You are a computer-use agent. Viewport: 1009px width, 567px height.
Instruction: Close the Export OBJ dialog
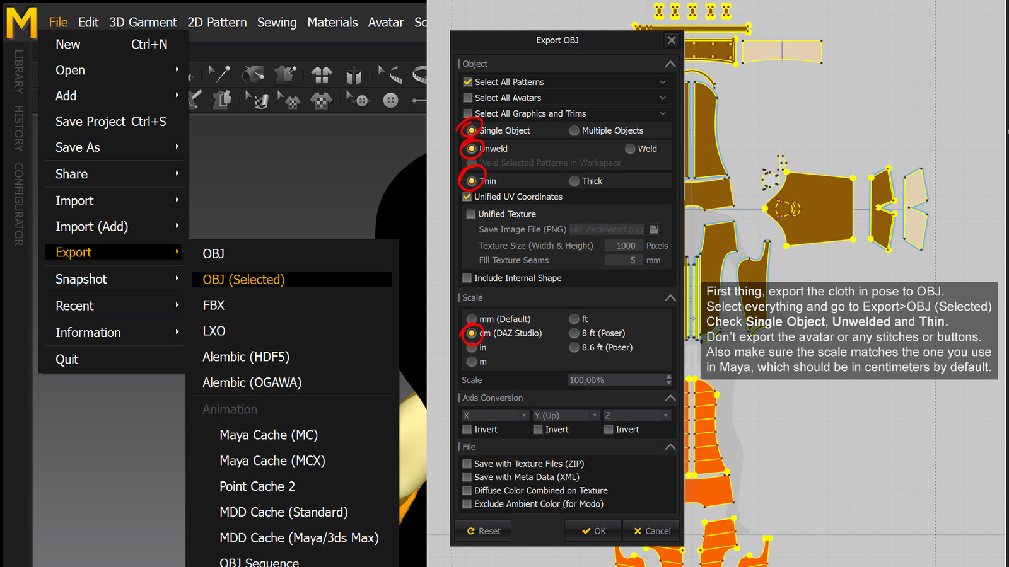(672, 40)
